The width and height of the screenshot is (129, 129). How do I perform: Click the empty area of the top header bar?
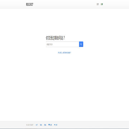[x=64, y=4]
